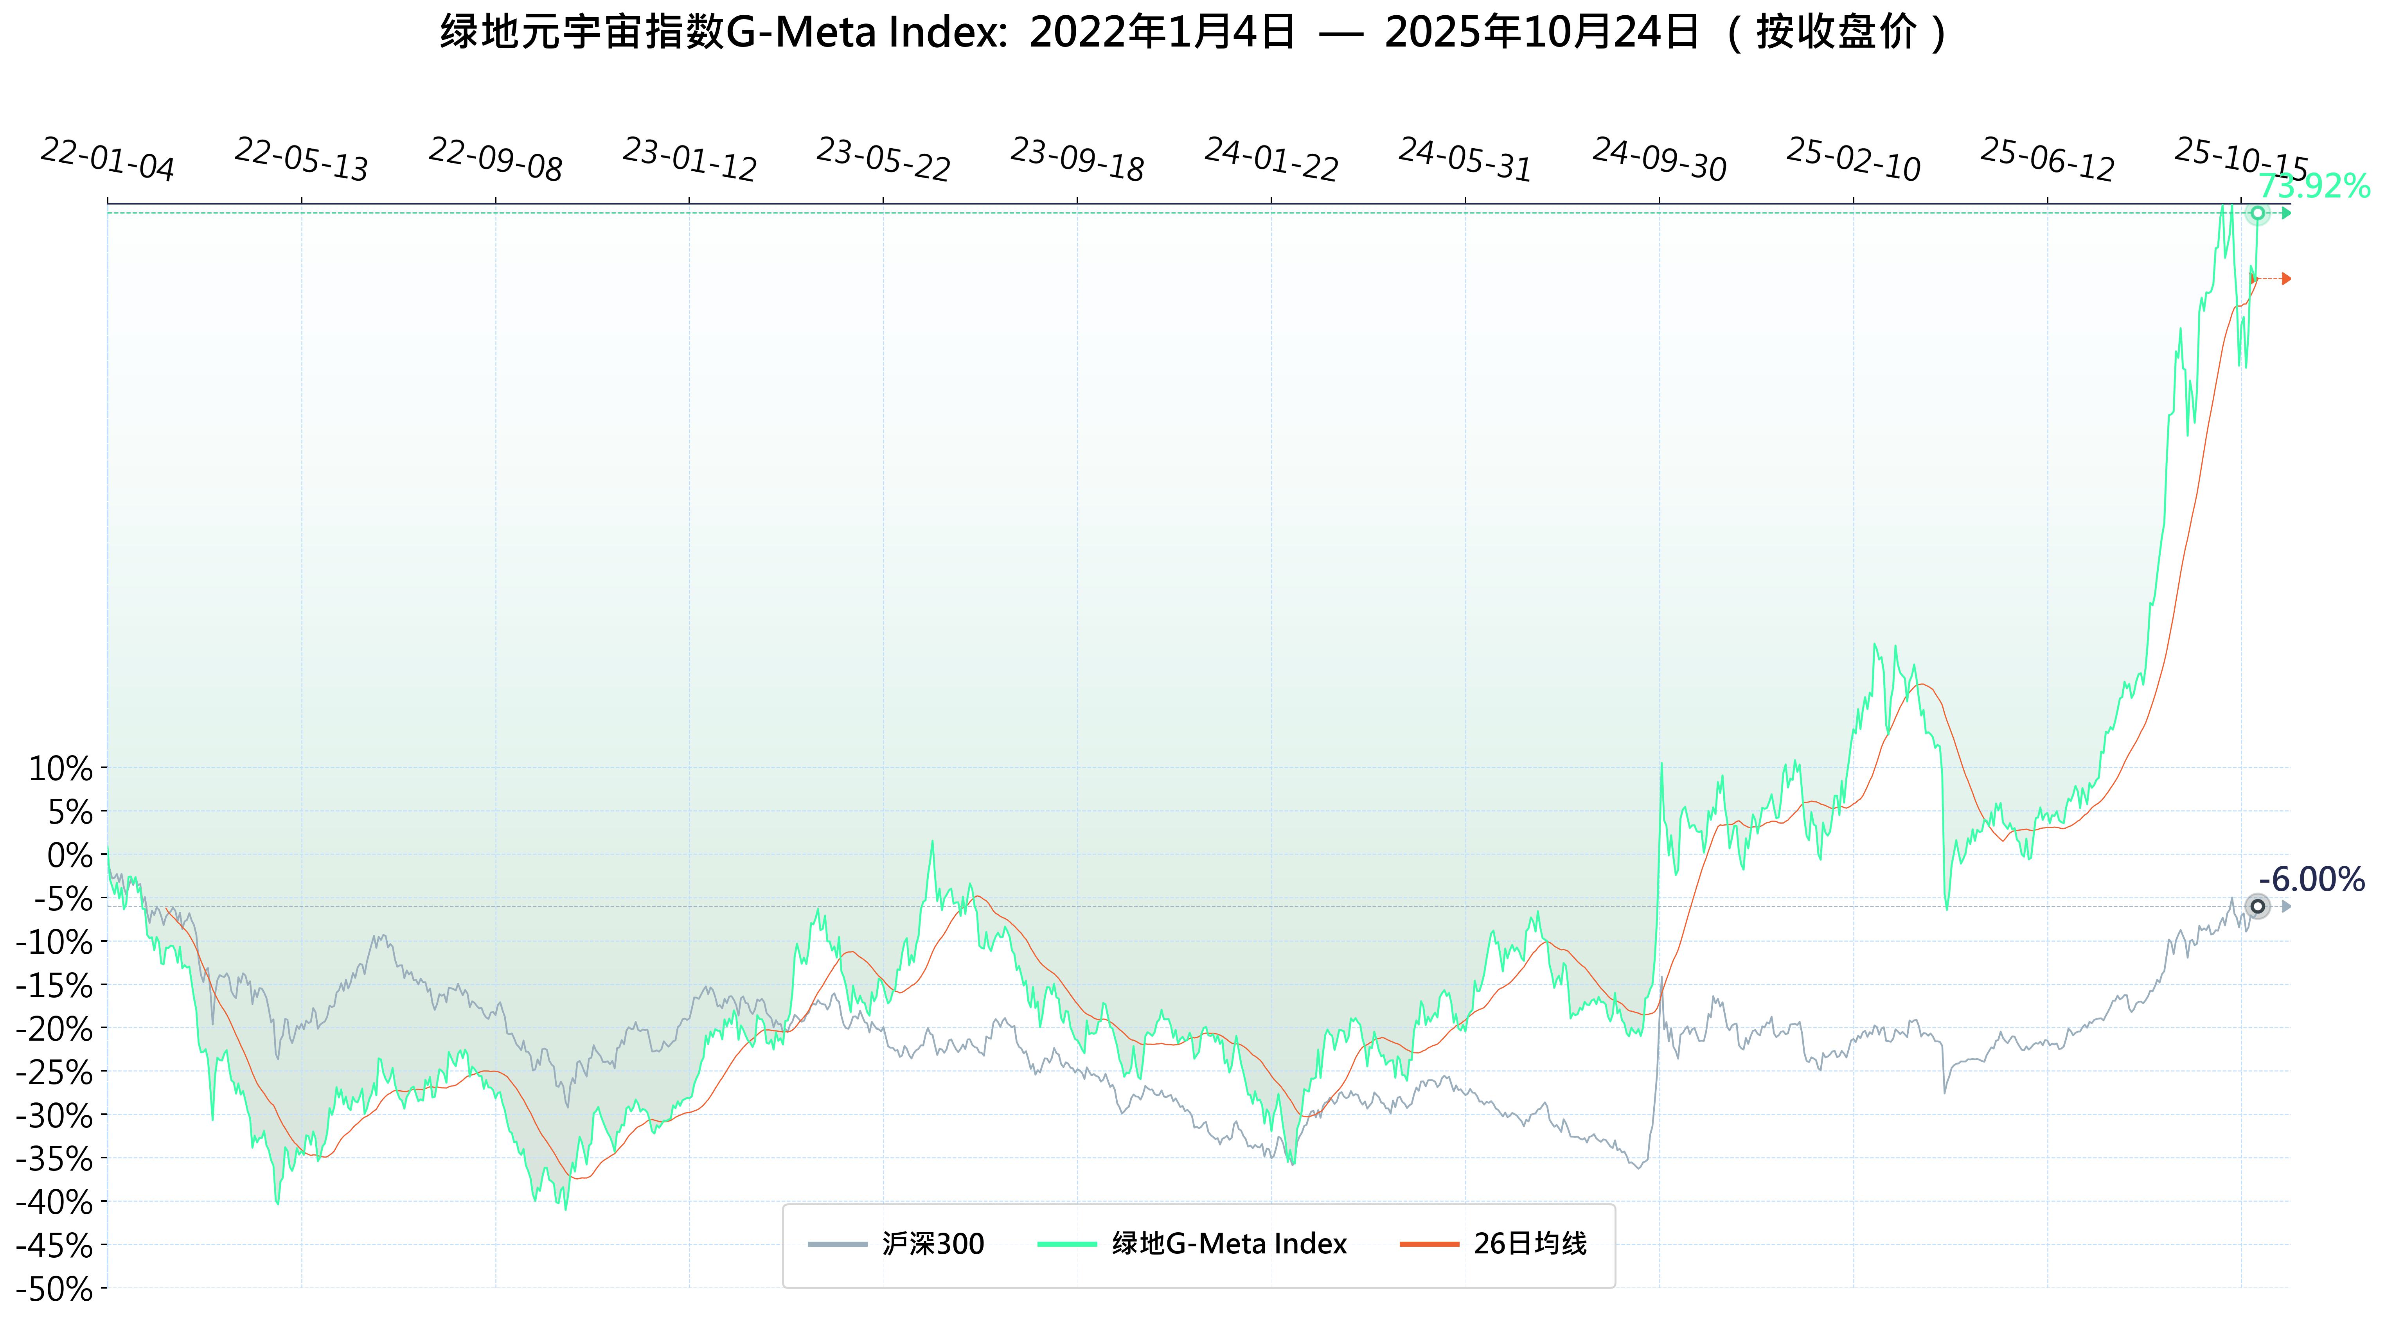Click the 22-01-04 date axis label

pos(108,159)
